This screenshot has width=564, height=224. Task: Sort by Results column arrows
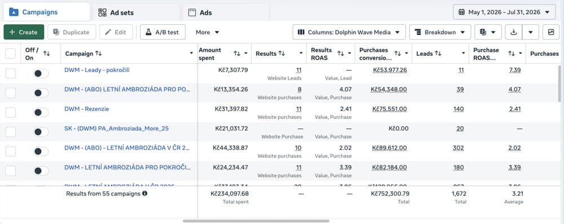point(281,53)
